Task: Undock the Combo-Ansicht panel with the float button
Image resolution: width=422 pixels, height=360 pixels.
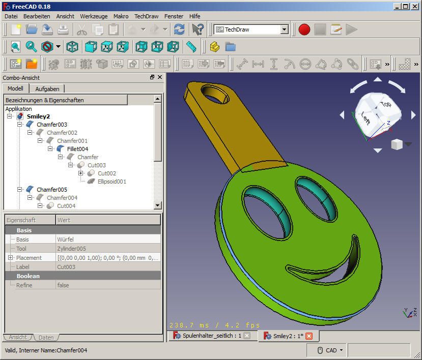Action: (152, 77)
